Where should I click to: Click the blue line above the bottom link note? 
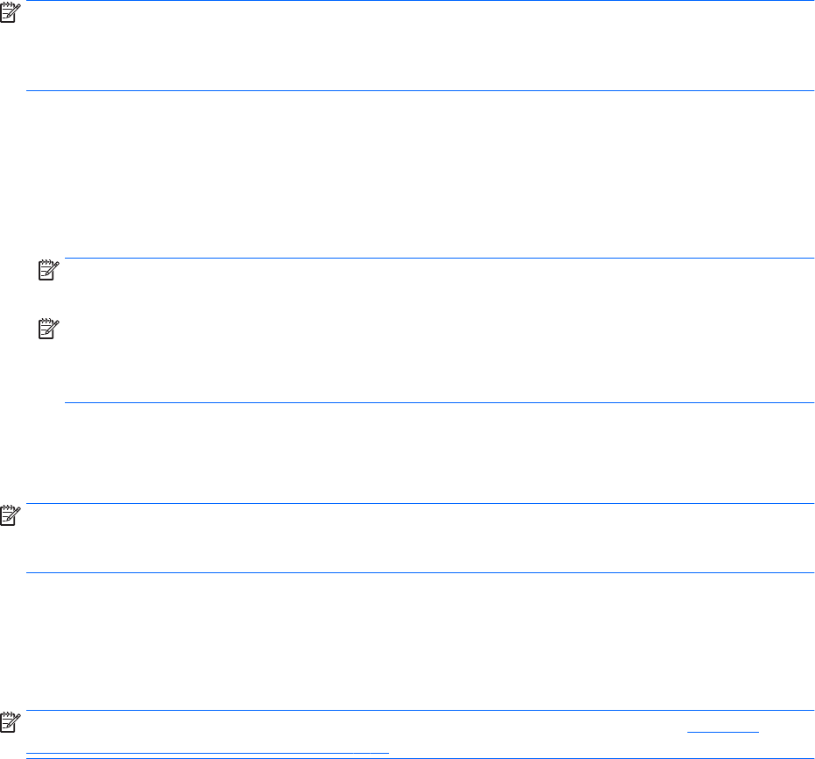421,711
